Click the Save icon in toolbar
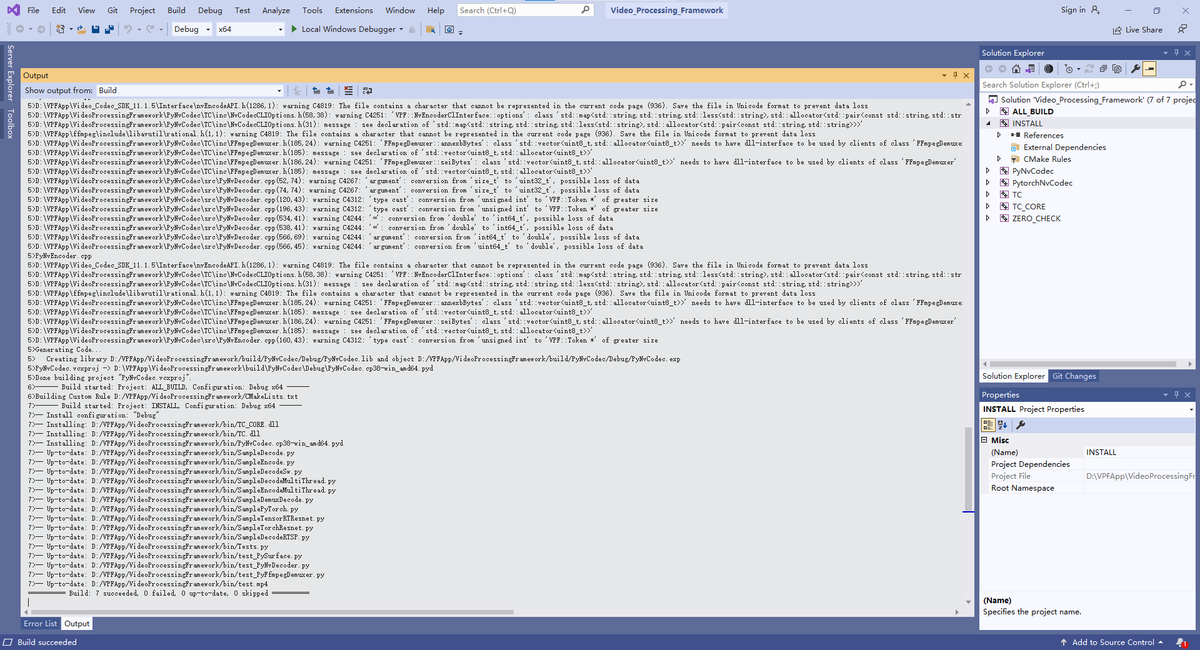Screen dimensions: 1200x650 96,29
